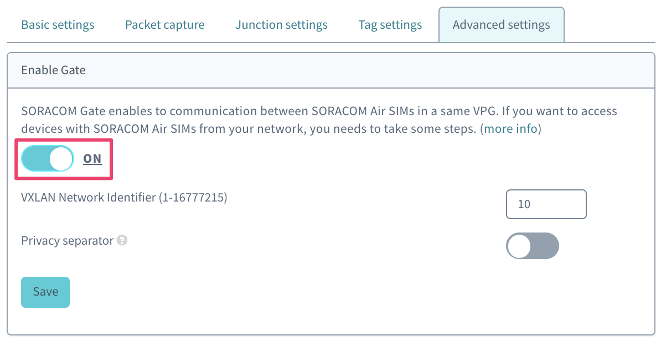Click the Privacy separator help icon
The width and height of the screenshot is (661, 341).
[x=122, y=241]
